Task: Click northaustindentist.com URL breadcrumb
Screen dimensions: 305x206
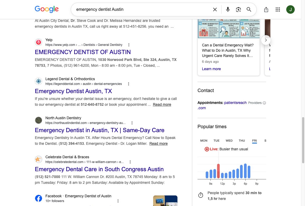Action: (x=85, y=123)
